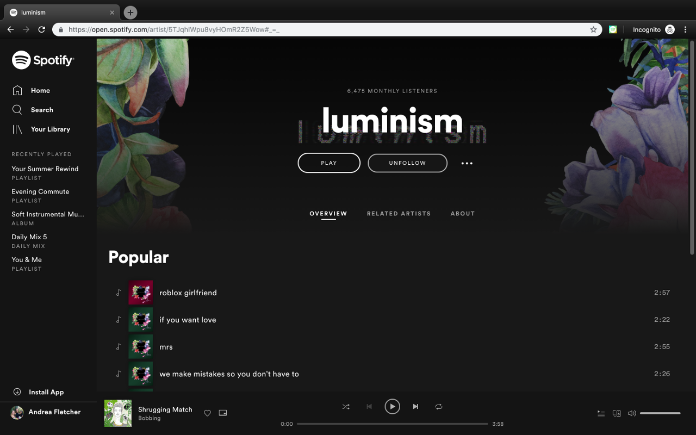Click the page vertical scrollbar
The width and height of the screenshot is (696, 435).
tap(692, 147)
